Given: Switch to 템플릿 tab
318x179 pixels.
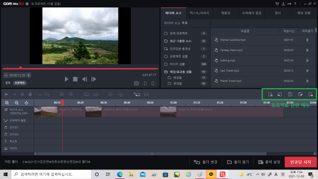Looking at the screenshot, I should 225,13.
